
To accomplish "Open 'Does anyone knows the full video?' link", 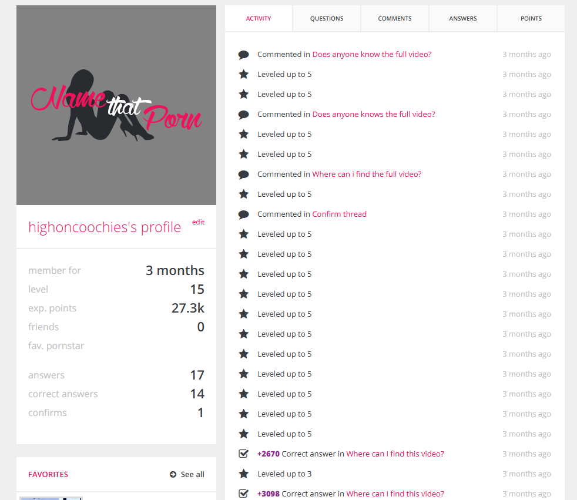I will 374,115.
